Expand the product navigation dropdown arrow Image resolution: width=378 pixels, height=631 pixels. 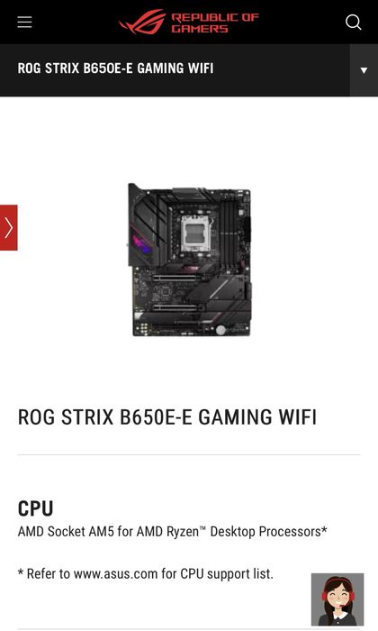[364, 70]
